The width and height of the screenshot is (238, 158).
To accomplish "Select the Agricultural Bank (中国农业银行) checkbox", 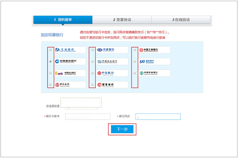I will [x=135, y=73].
